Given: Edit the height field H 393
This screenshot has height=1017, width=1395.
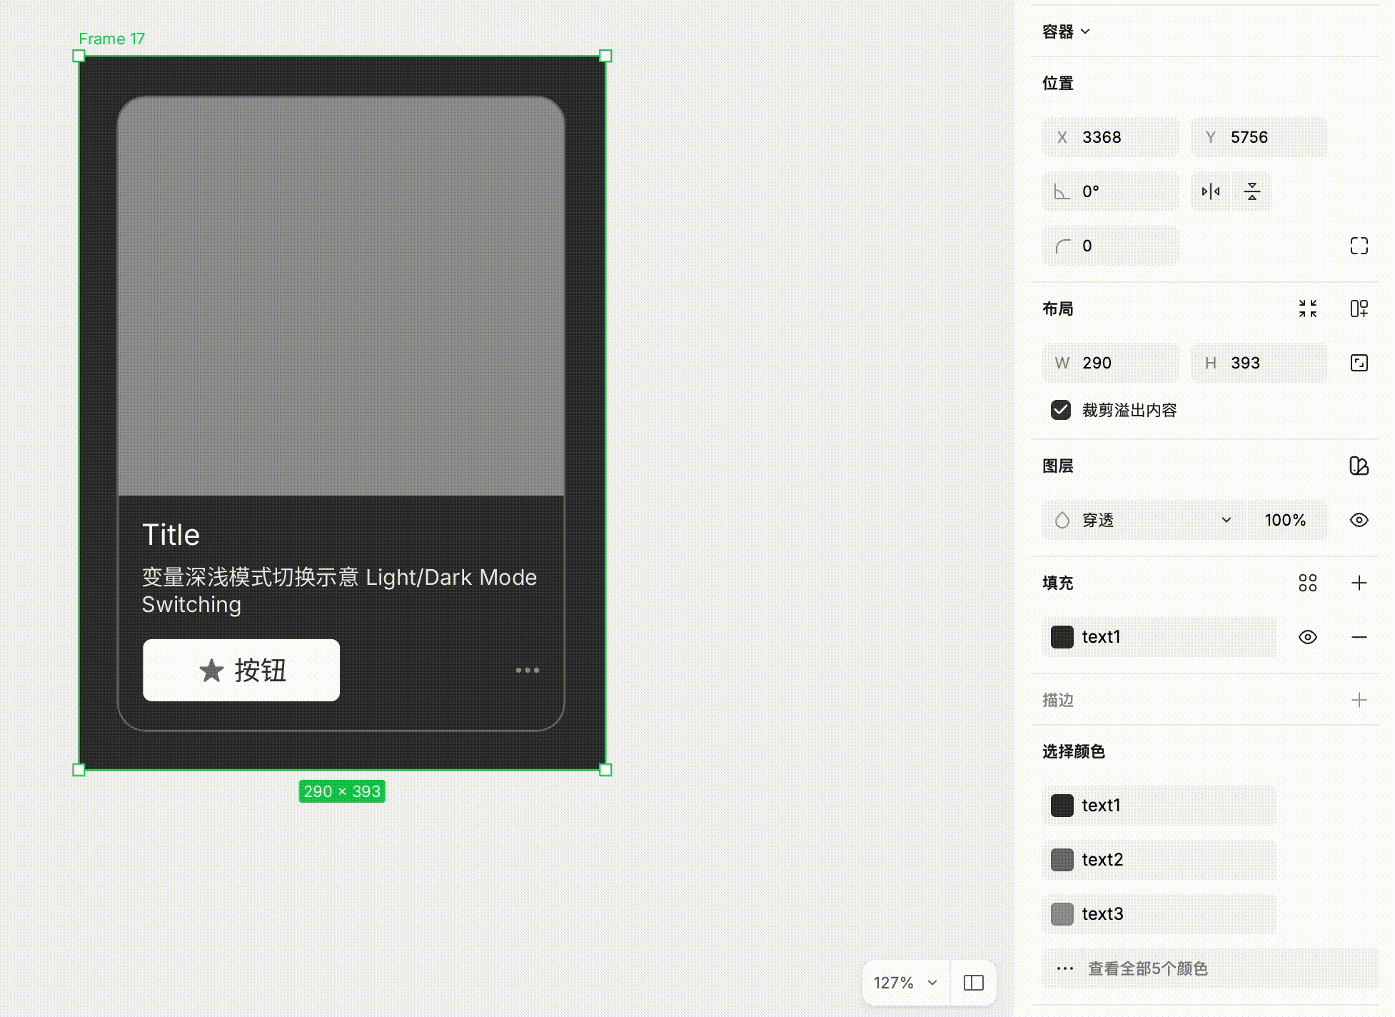Looking at the screenshot, I should pos(1259,363).
